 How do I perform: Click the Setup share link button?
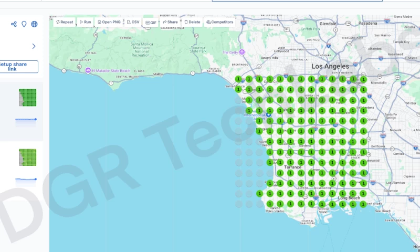pyautogui.click(x=13, y=67)
